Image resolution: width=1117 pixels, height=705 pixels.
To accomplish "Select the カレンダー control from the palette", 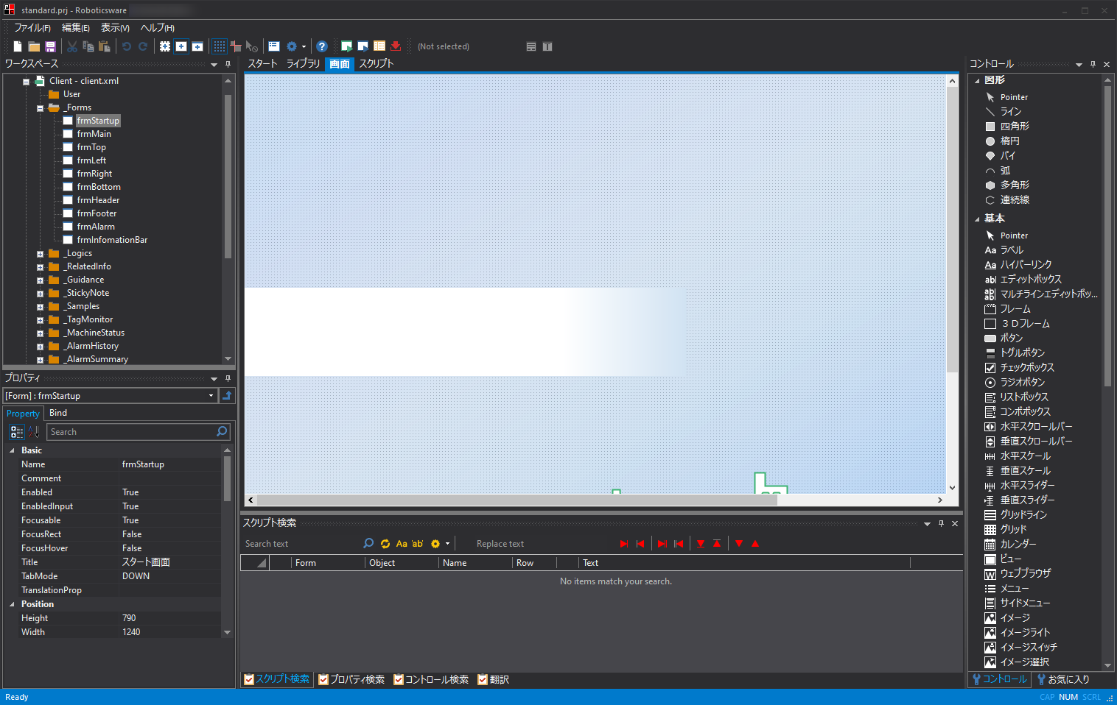I will 1018,544.
